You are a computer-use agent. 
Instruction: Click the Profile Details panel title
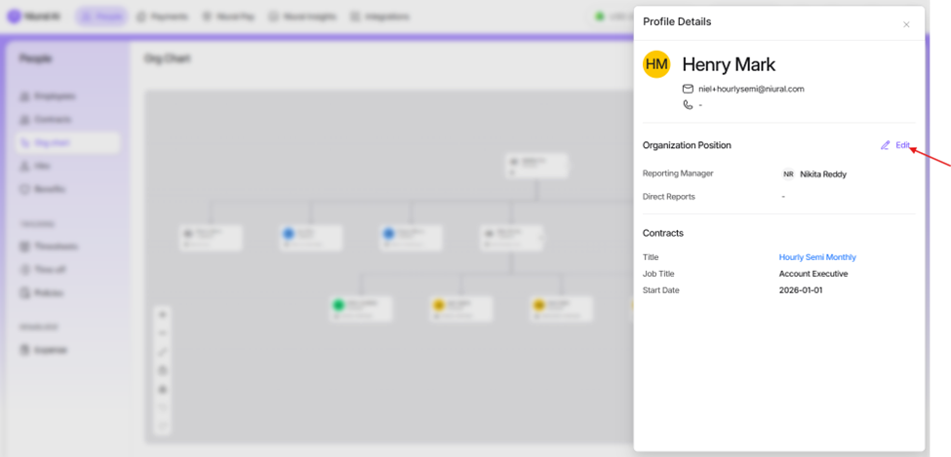pos(677,21)
